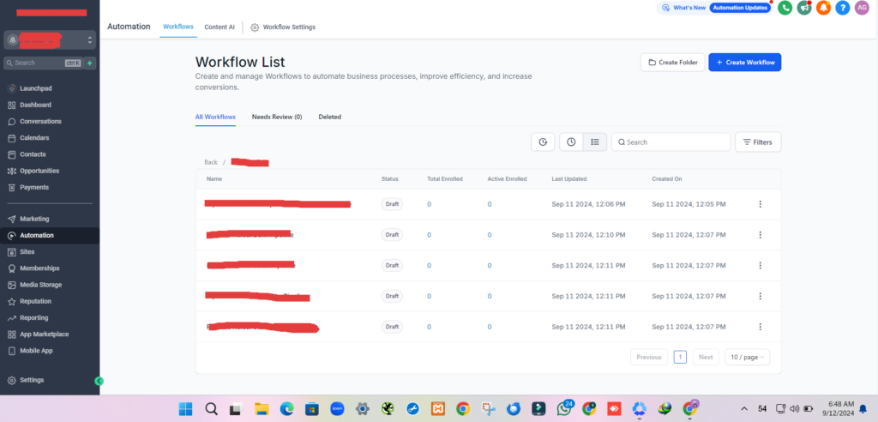Open the orange notifications bell

[823, 8]
